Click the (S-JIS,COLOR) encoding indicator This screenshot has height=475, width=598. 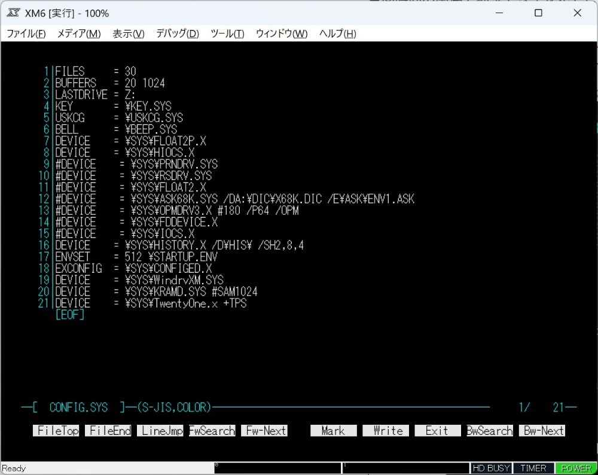(x=173, y=407)
